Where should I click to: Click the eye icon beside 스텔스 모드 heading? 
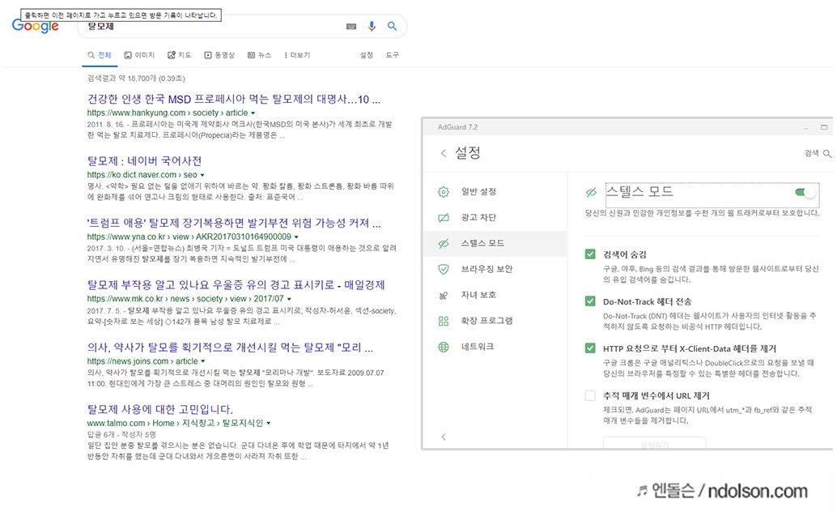click(x=590, y=192)
